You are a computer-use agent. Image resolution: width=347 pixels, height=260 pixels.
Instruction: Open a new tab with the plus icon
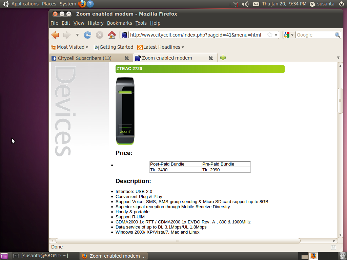[223, 58]
